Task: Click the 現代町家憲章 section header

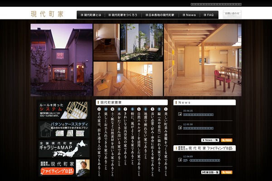Action: click(x=131, y=102)
